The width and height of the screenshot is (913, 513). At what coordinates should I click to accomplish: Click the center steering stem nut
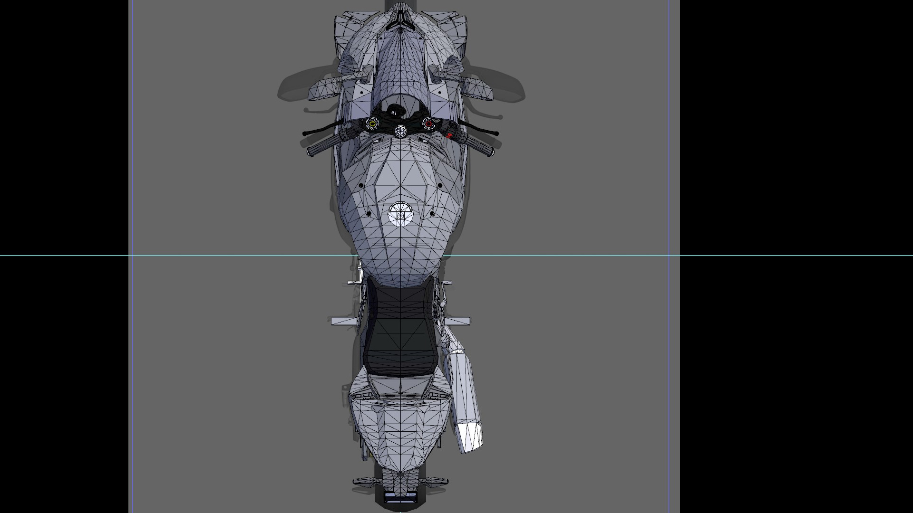point(400,131)
